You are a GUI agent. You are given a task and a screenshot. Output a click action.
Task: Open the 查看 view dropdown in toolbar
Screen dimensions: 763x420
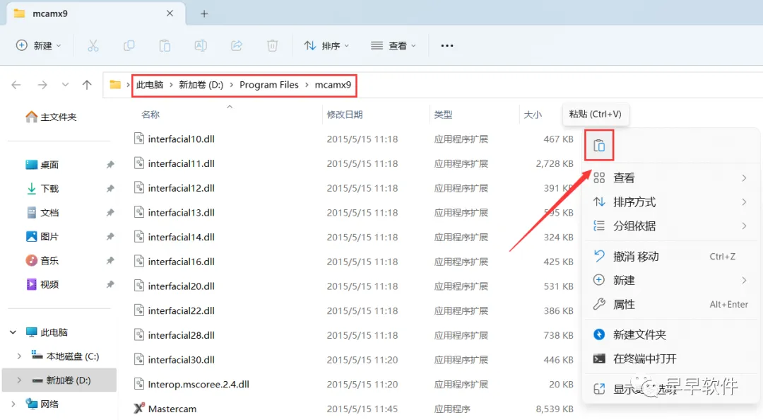[394, 46]
